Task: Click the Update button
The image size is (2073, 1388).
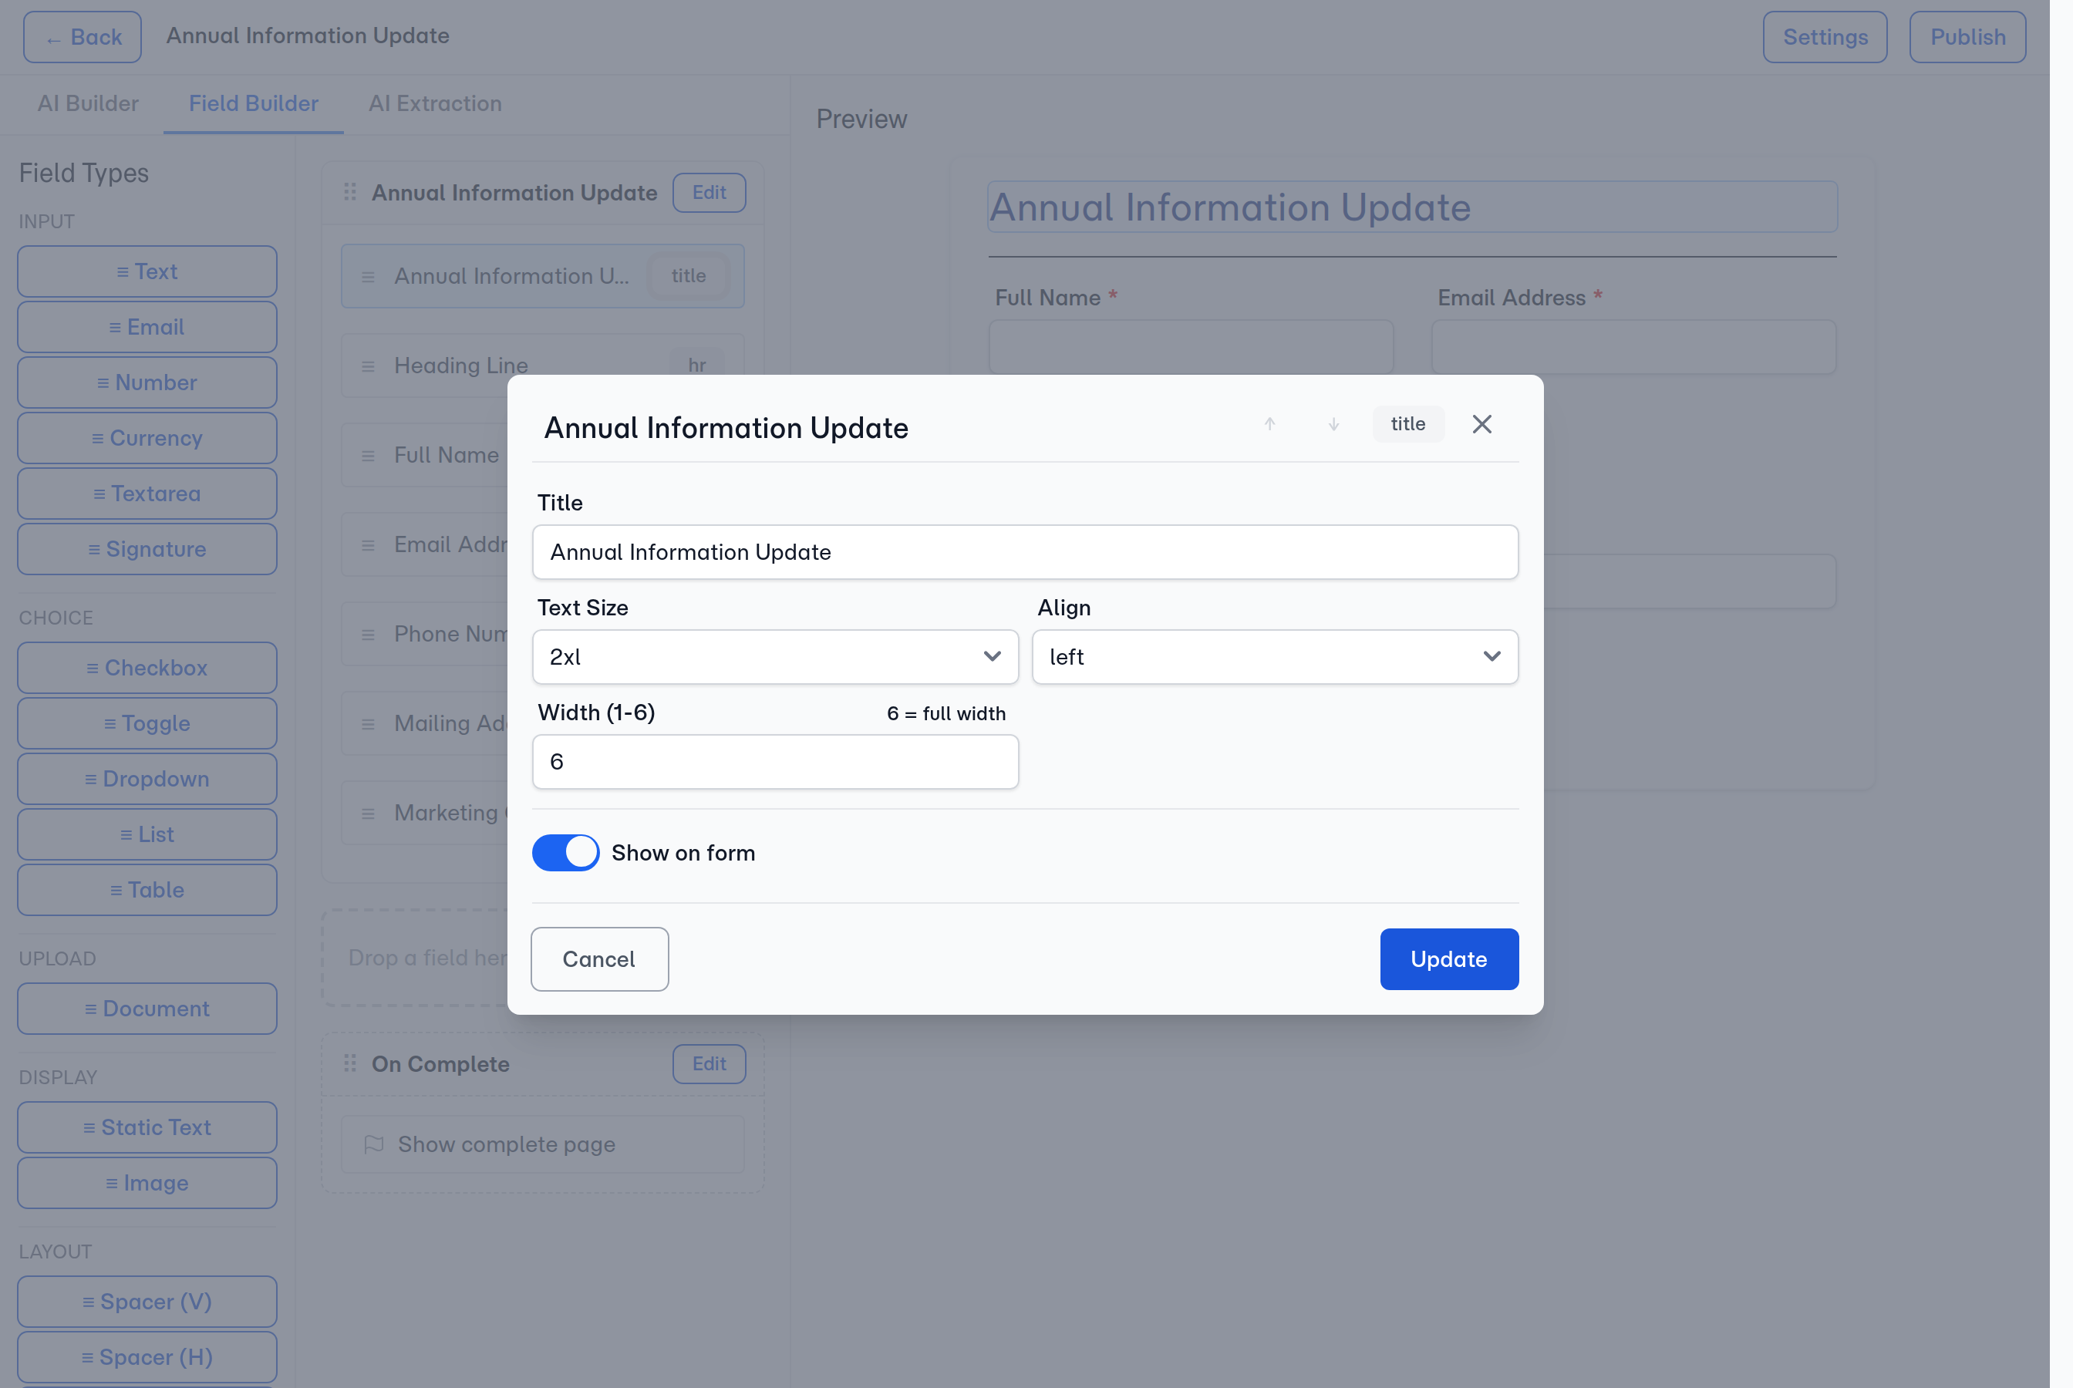Action: [x=1449, y=958]
